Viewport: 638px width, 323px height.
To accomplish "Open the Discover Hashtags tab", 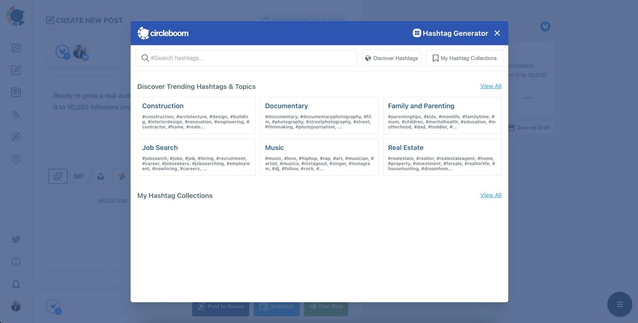I will coord(392,58).
